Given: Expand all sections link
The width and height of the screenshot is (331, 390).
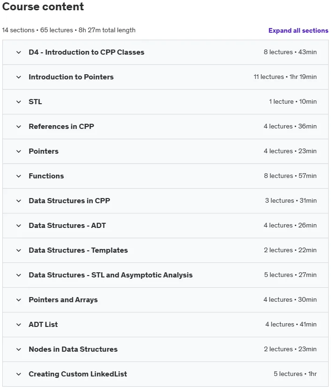Looking at the screenshot, I should point(298,30).
